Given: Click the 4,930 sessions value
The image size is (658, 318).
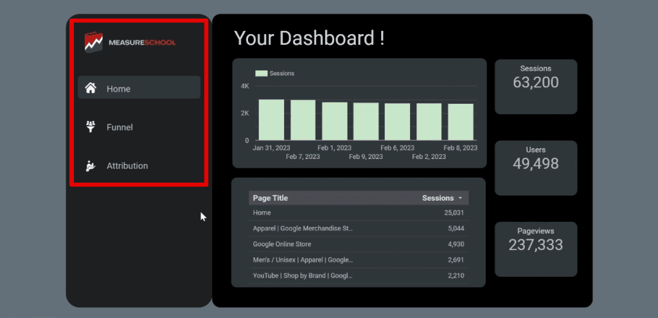Looking at the screenshot, I should click(x=456, y=244).
